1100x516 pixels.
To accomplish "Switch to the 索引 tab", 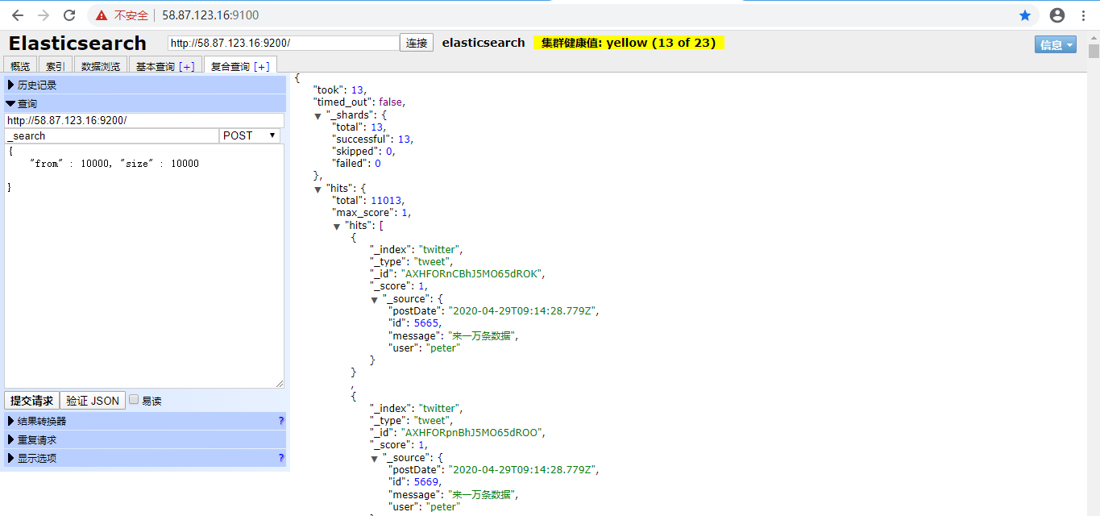I will click(56, 66).
